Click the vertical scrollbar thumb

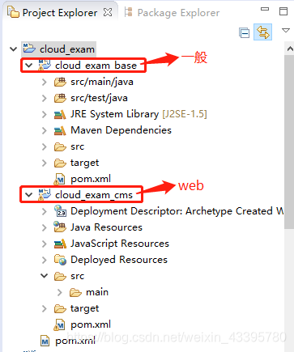click(x=289, y=142)
